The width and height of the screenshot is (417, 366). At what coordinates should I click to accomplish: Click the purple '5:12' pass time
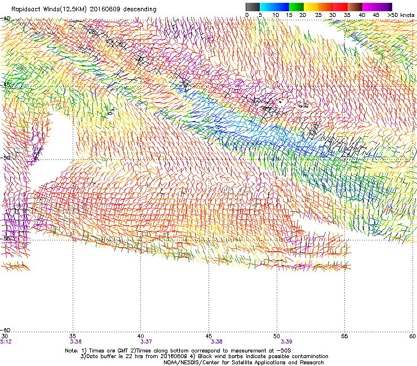pyautogui.click(x=6, y=342)
